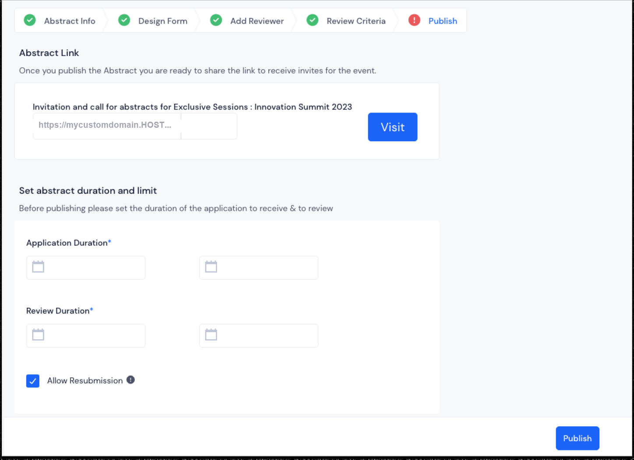Show the Allow Resubmission info tooltip icon

(x=130, y=380)
